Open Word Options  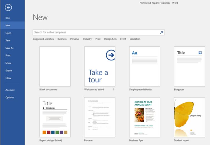[12, 97]
